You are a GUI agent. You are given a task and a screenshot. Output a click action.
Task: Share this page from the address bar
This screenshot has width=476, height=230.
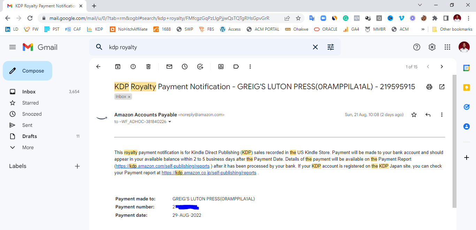click(x=287, y=18)
